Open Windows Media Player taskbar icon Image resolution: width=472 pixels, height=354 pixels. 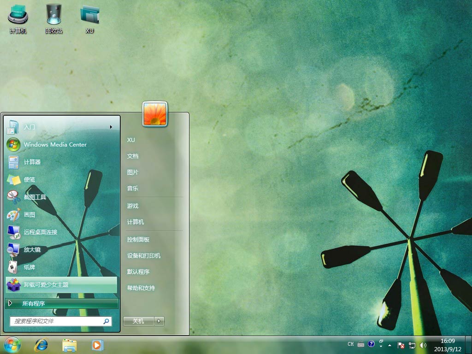click(x=97, y=344)
